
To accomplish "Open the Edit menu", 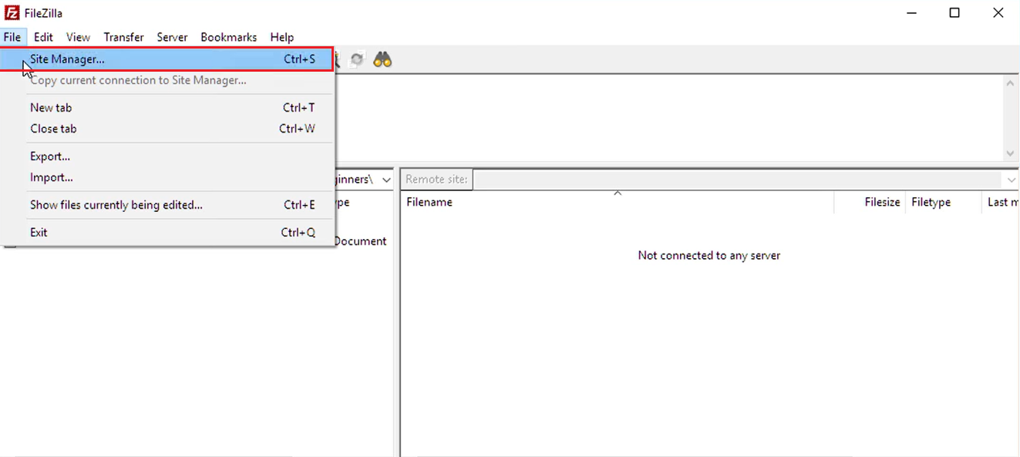I will (x=43, y=37).
